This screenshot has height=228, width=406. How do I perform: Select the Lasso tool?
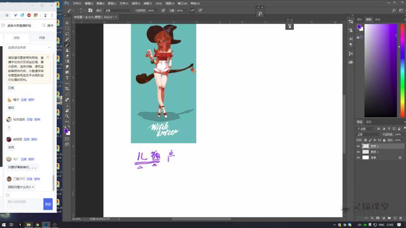[67, 34]
